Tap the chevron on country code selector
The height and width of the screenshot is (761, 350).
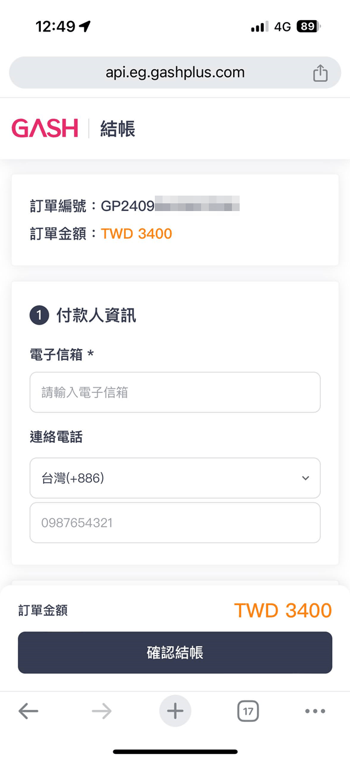coord(306,478)
